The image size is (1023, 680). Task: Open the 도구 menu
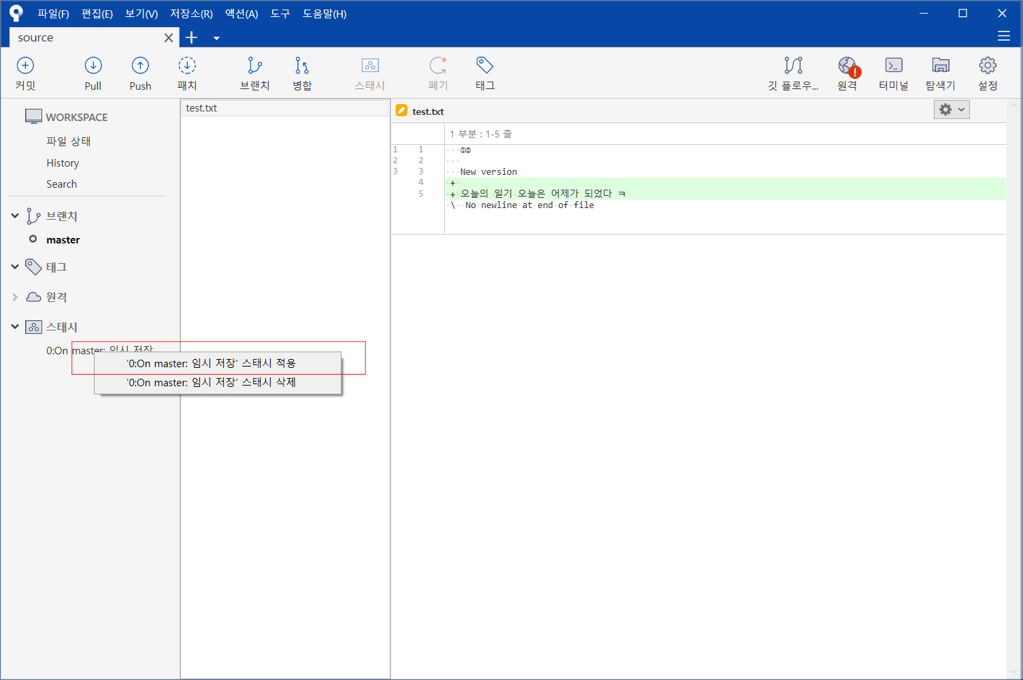[280, 14]
